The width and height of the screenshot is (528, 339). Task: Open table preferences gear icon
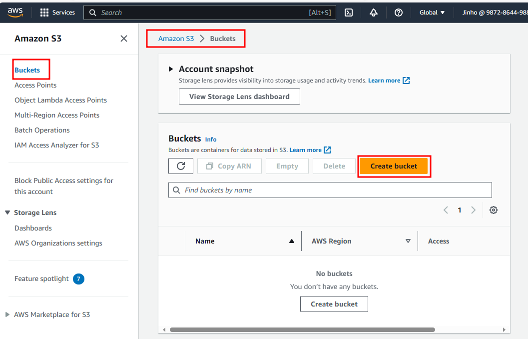click(x=494, y=210)
